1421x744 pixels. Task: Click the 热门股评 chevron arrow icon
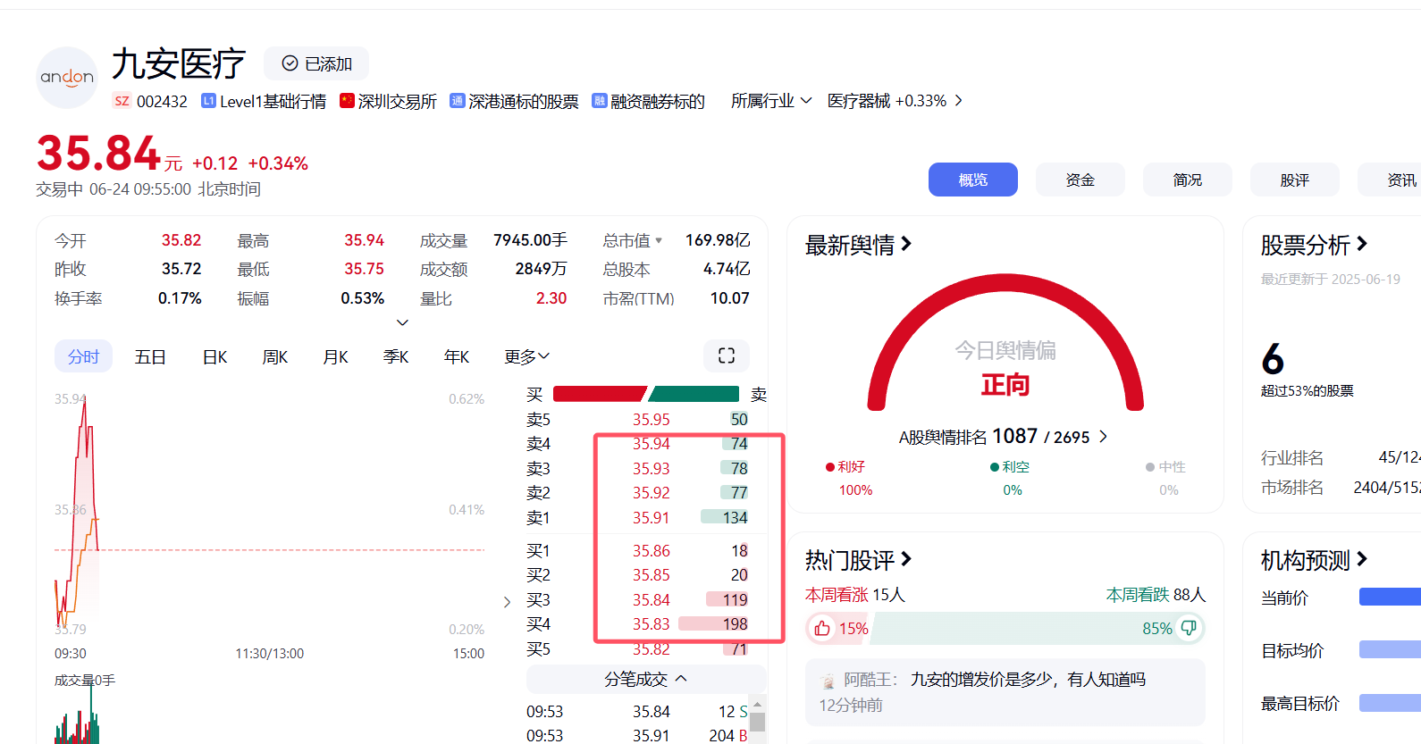point(906,558)
